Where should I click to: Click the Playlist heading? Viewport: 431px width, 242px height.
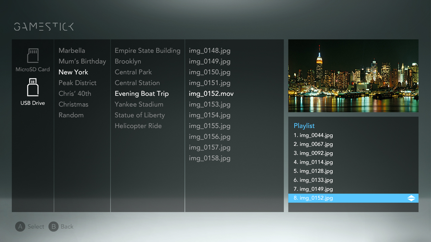coord(304,126)
